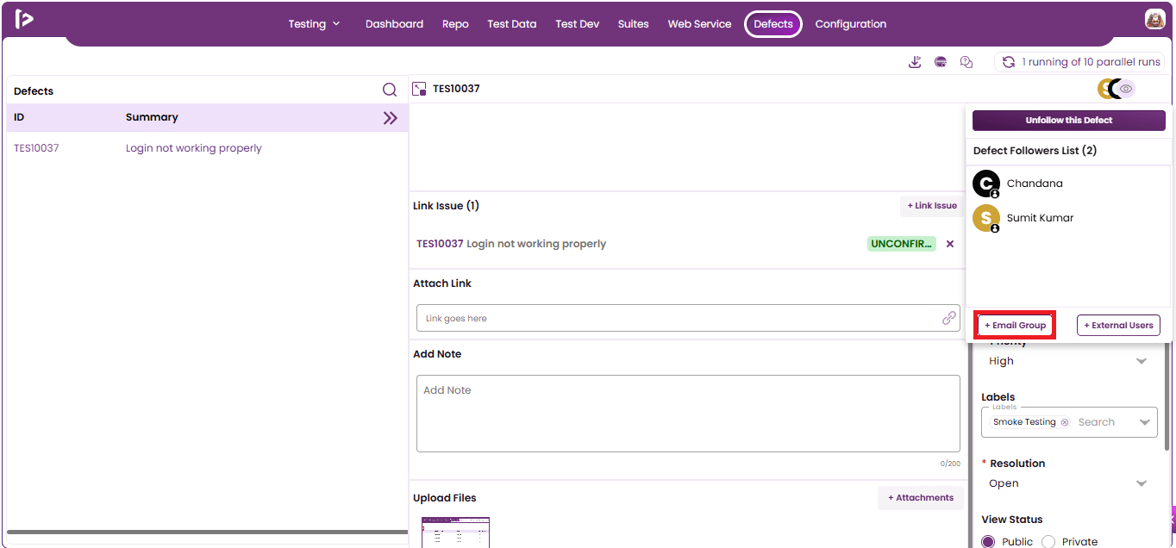This screenshot has width=1176, height=548.
Task: Click the + External Users button
Action: [1118, 326]
